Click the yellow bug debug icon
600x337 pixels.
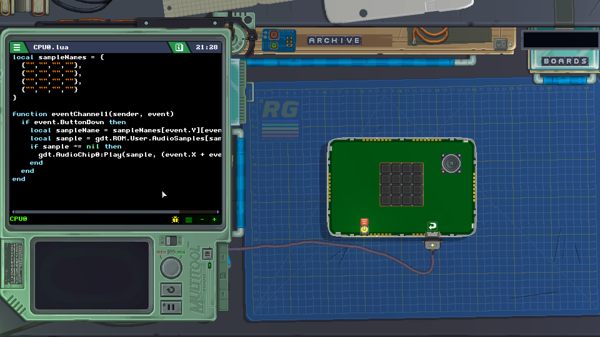175,220
